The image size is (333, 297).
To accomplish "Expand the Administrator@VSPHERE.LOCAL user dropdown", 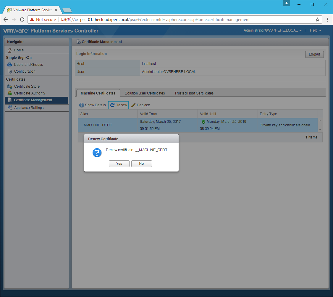I will coord(272,30).
